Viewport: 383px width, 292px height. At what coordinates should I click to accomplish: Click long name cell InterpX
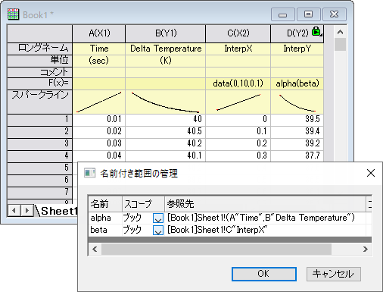(238, 49)
